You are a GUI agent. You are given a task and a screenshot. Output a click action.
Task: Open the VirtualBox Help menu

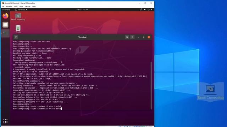(34, 6)
